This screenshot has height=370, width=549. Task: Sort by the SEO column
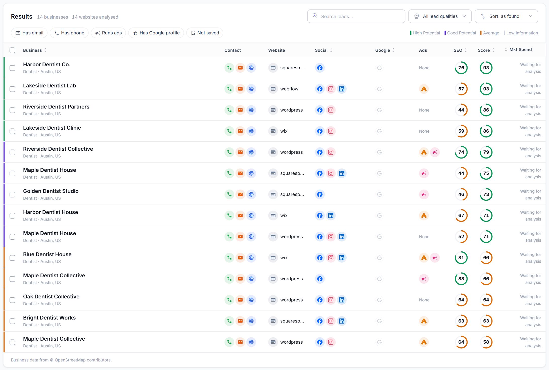click(460, 50)
